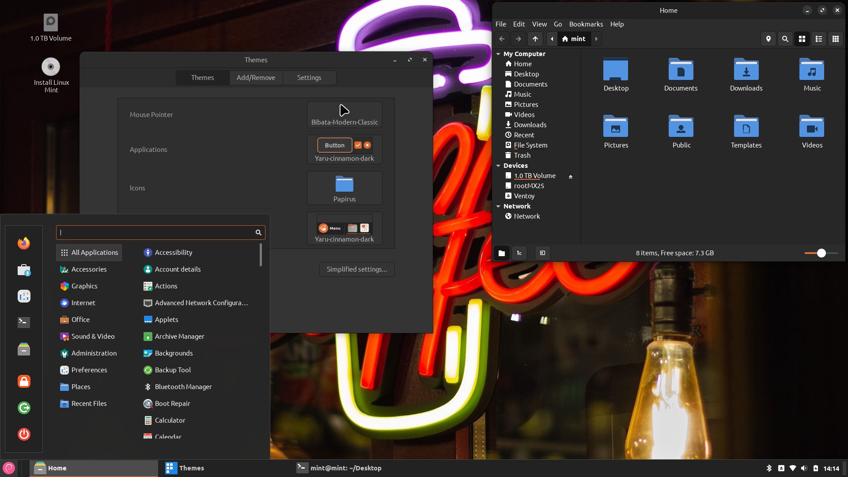Go up to parent folder
The width and height of the screenshot is (848, 477).
point(535,39)
